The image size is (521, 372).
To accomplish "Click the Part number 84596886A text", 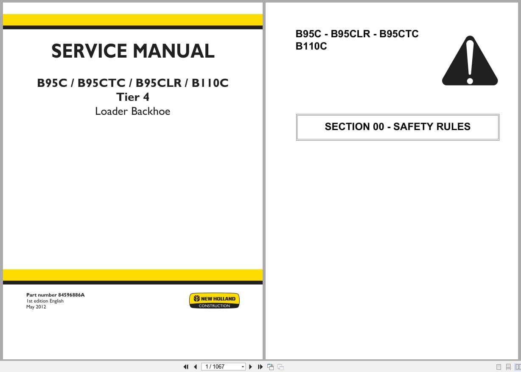I will (56, 295).
